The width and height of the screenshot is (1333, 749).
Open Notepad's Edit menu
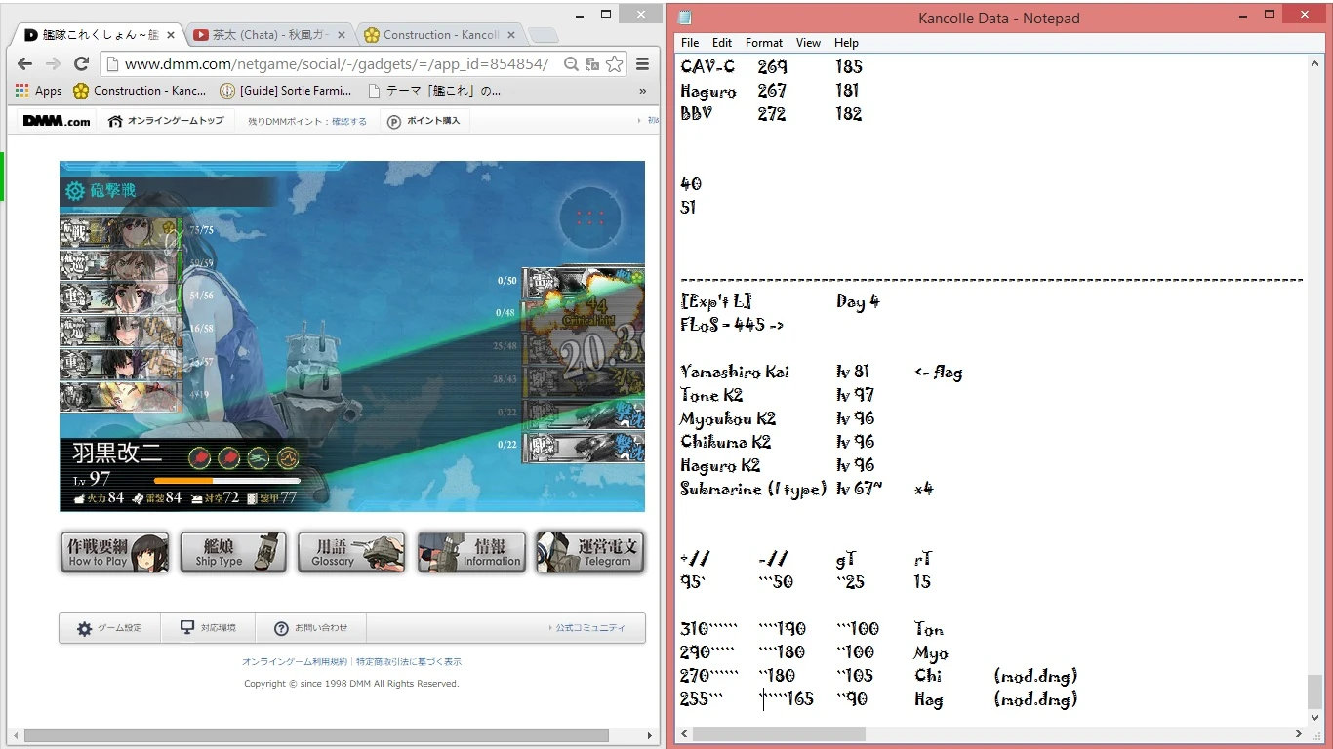click(x=722, y=43)
